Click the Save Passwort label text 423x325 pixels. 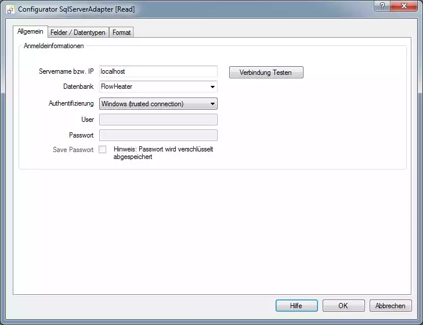[x=73, y=150]
